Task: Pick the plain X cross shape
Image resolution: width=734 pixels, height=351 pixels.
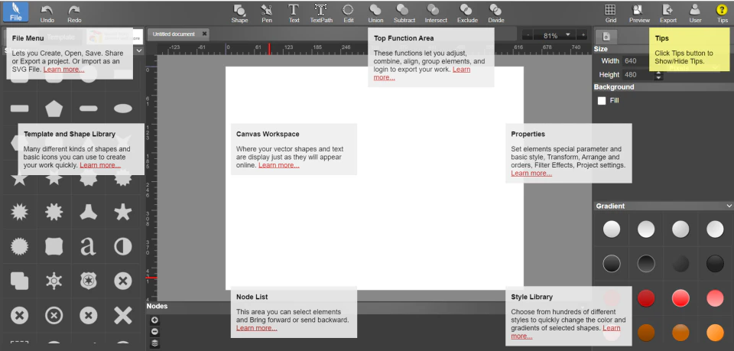Action: (x=122, y=315)
